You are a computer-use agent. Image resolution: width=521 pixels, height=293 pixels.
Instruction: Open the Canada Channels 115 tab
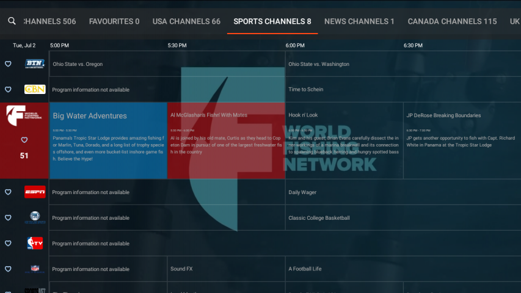click(452, 21)
